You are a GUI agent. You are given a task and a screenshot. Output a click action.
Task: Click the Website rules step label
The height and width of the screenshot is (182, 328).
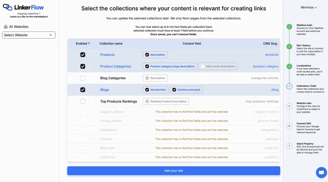coord(304,103)
